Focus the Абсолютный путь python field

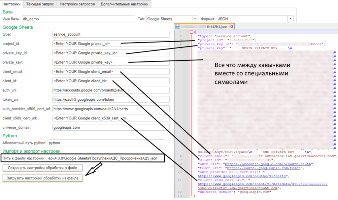[x=106, y=143]
